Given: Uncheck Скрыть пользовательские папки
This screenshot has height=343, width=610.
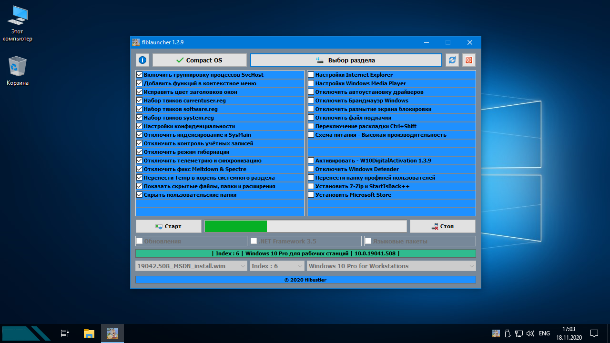Looking at the screenshot, I should pos(140,195).
